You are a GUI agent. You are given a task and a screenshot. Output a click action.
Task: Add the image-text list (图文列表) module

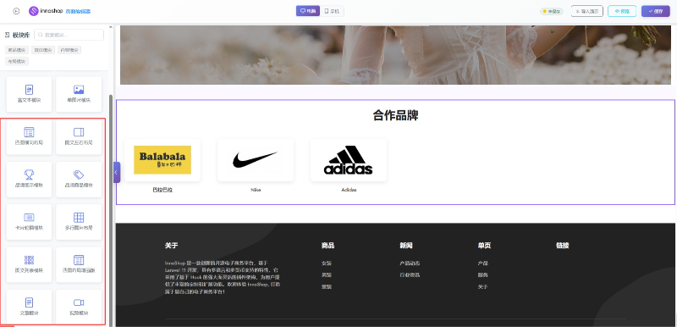click(x=29, y=264)
